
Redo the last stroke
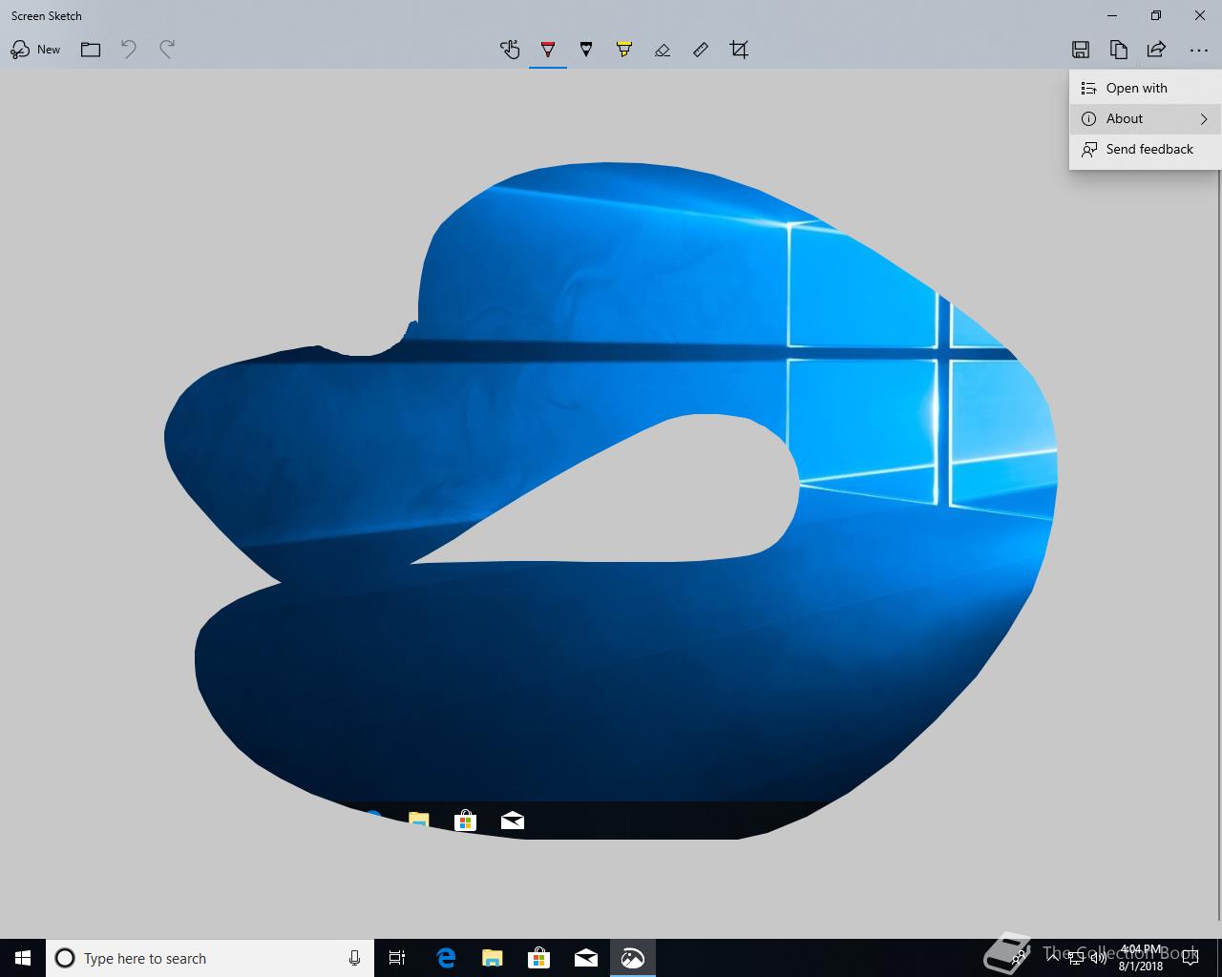167,50
